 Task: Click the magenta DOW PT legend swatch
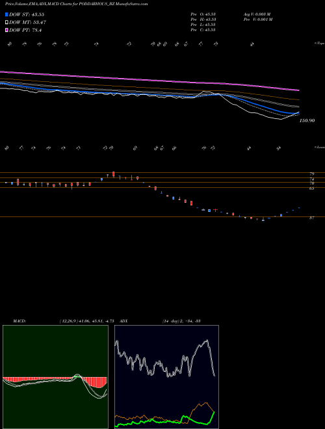pyautogui.click(x=6, y=31)
